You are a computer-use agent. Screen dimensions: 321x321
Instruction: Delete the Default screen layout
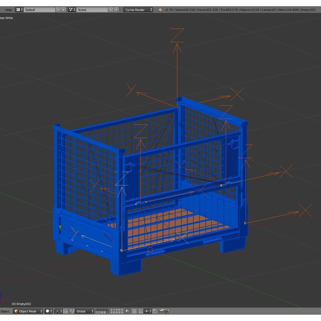63,10
